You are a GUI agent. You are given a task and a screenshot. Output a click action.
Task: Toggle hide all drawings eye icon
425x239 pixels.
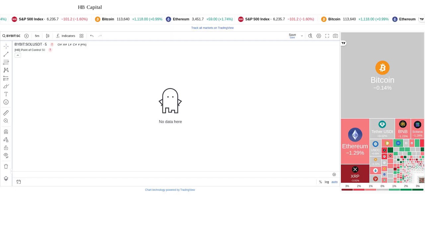(x=6, y=155)
